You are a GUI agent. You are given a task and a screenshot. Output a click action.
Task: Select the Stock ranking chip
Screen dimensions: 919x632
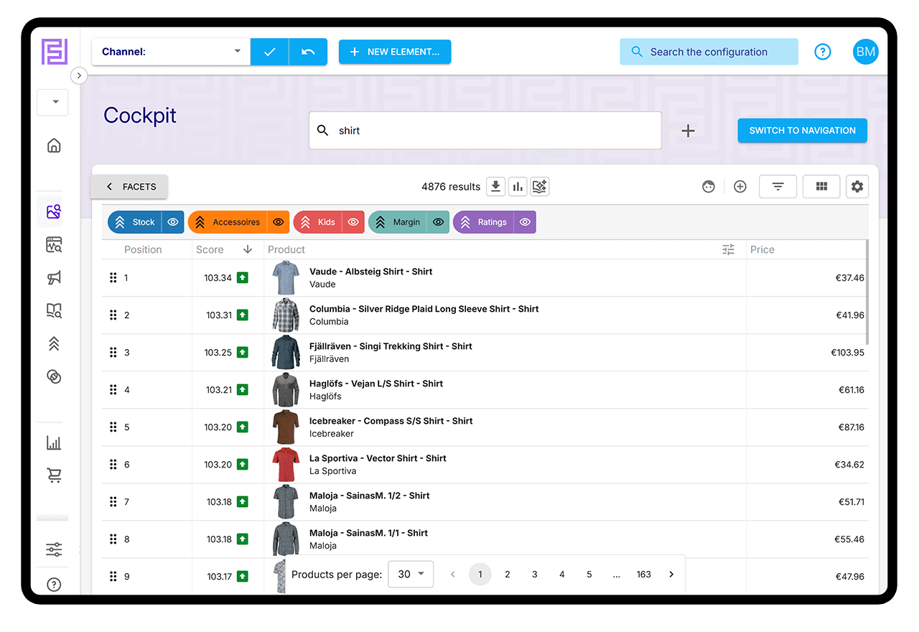click(135, 222)
